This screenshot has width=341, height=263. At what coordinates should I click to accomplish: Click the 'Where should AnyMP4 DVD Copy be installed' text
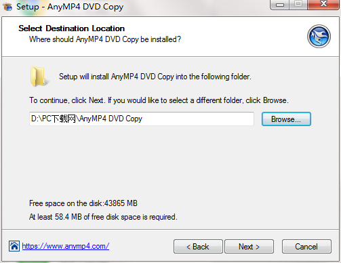pyautogui.click(x=105, y=39)
